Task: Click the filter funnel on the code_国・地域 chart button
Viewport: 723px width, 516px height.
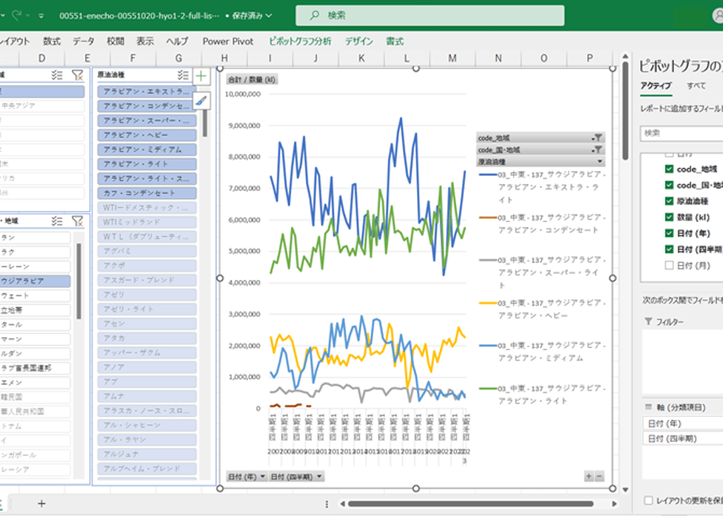Action: pos(597,150)
